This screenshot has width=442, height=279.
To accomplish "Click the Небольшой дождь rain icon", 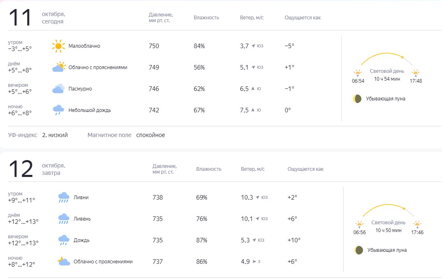I will click(x=58, y=110).
